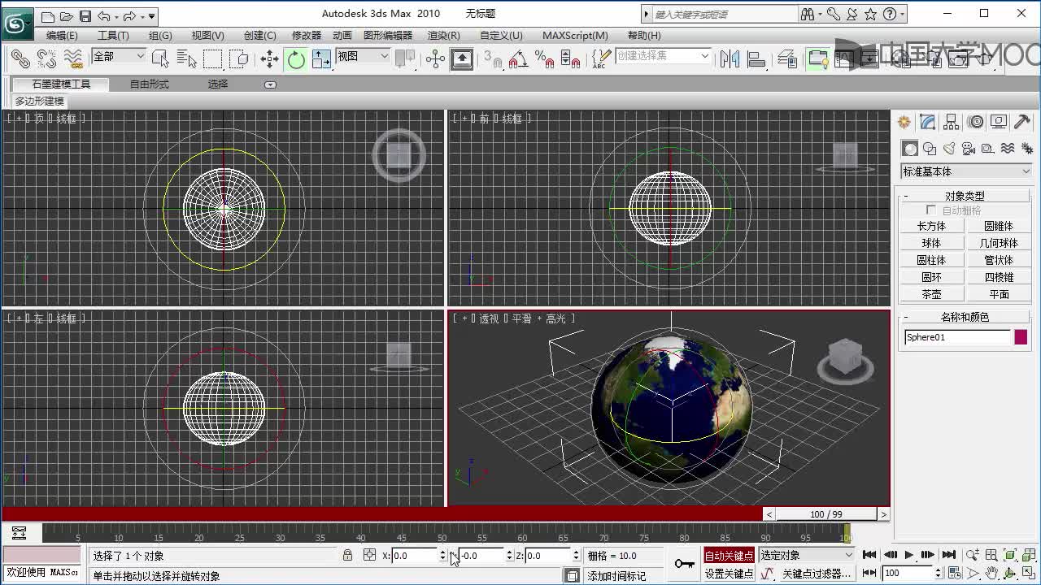Click the 茶壶 teapot button
This screenshot has width=1041, height=585.
[931, 294]
